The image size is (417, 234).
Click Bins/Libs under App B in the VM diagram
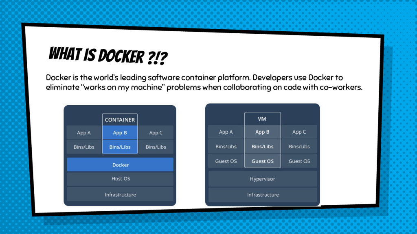(x=262, y=146)
